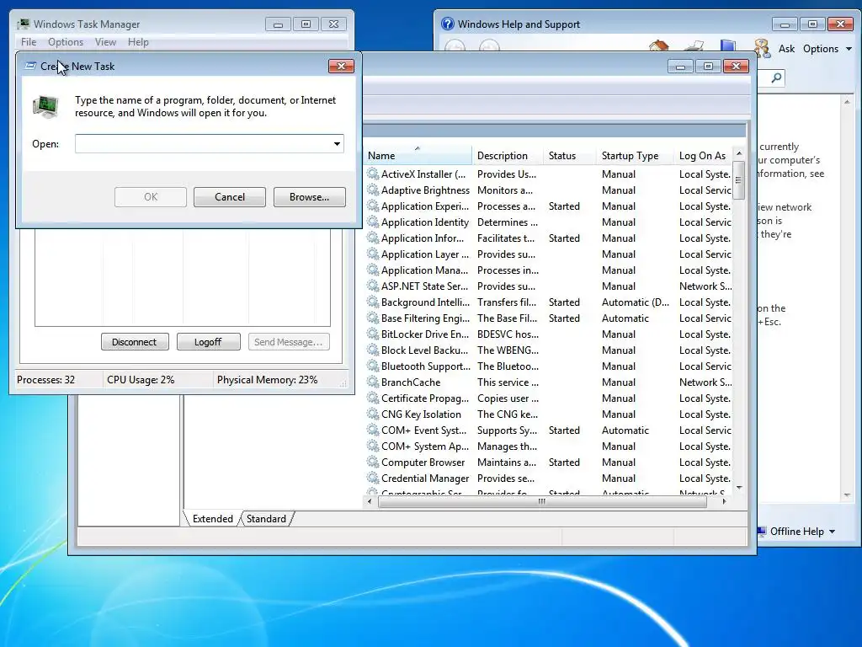Close the Create New Task dialog

click(342, 66)
